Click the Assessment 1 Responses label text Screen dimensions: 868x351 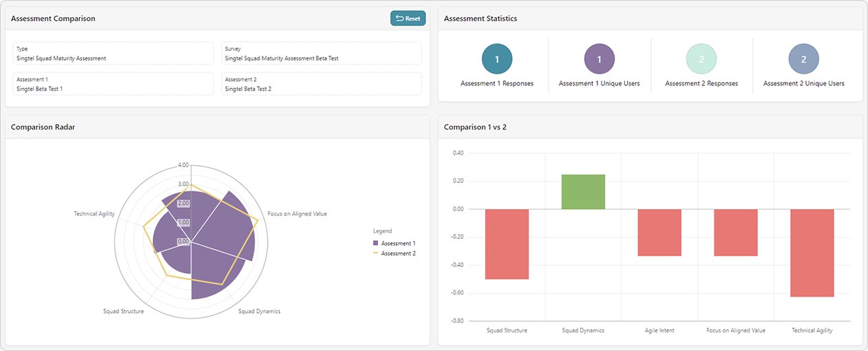(497, 83)
